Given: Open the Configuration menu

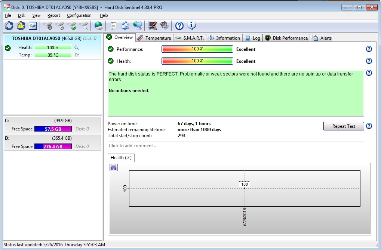Looking at the screenshot, I should pos(79,15).
